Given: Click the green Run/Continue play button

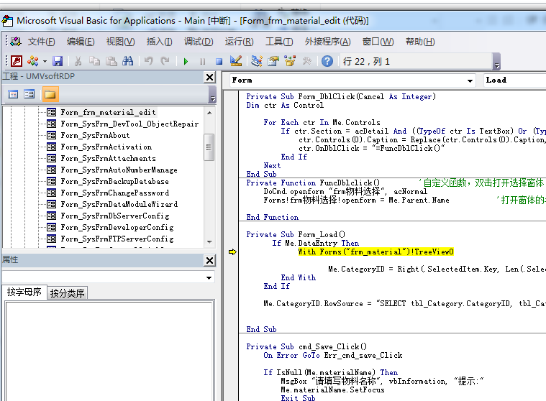Looking at the screenshot, I should click(186, 62).
